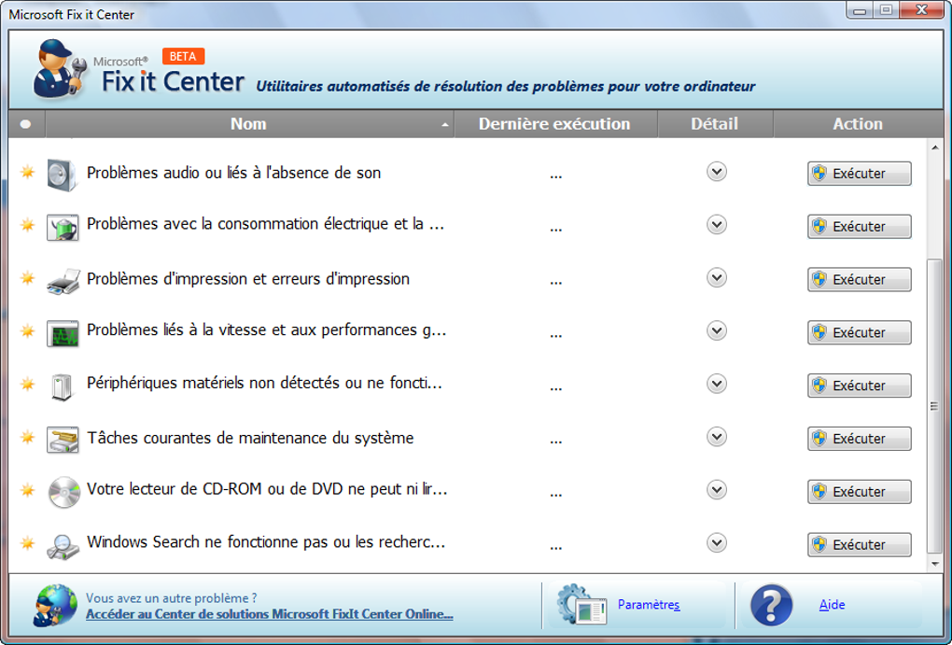Run Exécuter for Problèmes d'impression
Screen dimensions: 952x645
(x=859, y=279)
